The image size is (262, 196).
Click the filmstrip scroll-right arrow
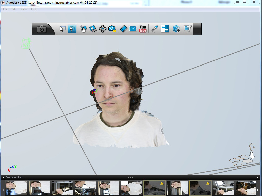tap(258, 190)
